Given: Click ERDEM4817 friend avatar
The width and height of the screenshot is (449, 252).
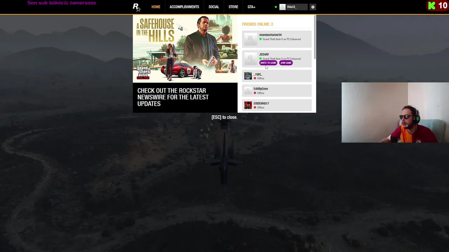Looking at the screenshot, I should click(x=248, y=105).
